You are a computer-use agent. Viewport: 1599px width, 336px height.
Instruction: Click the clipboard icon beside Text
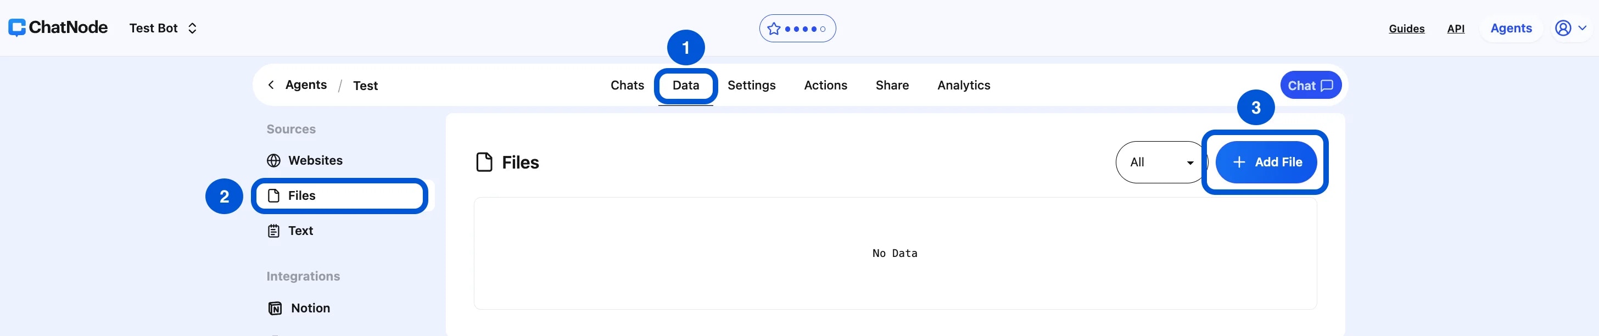point(274,231)
